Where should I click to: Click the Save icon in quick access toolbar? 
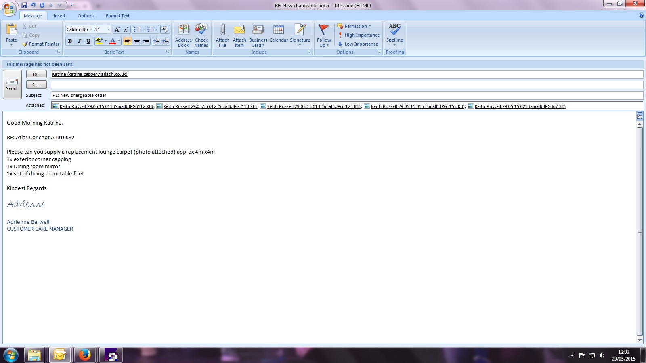[24, 5]
